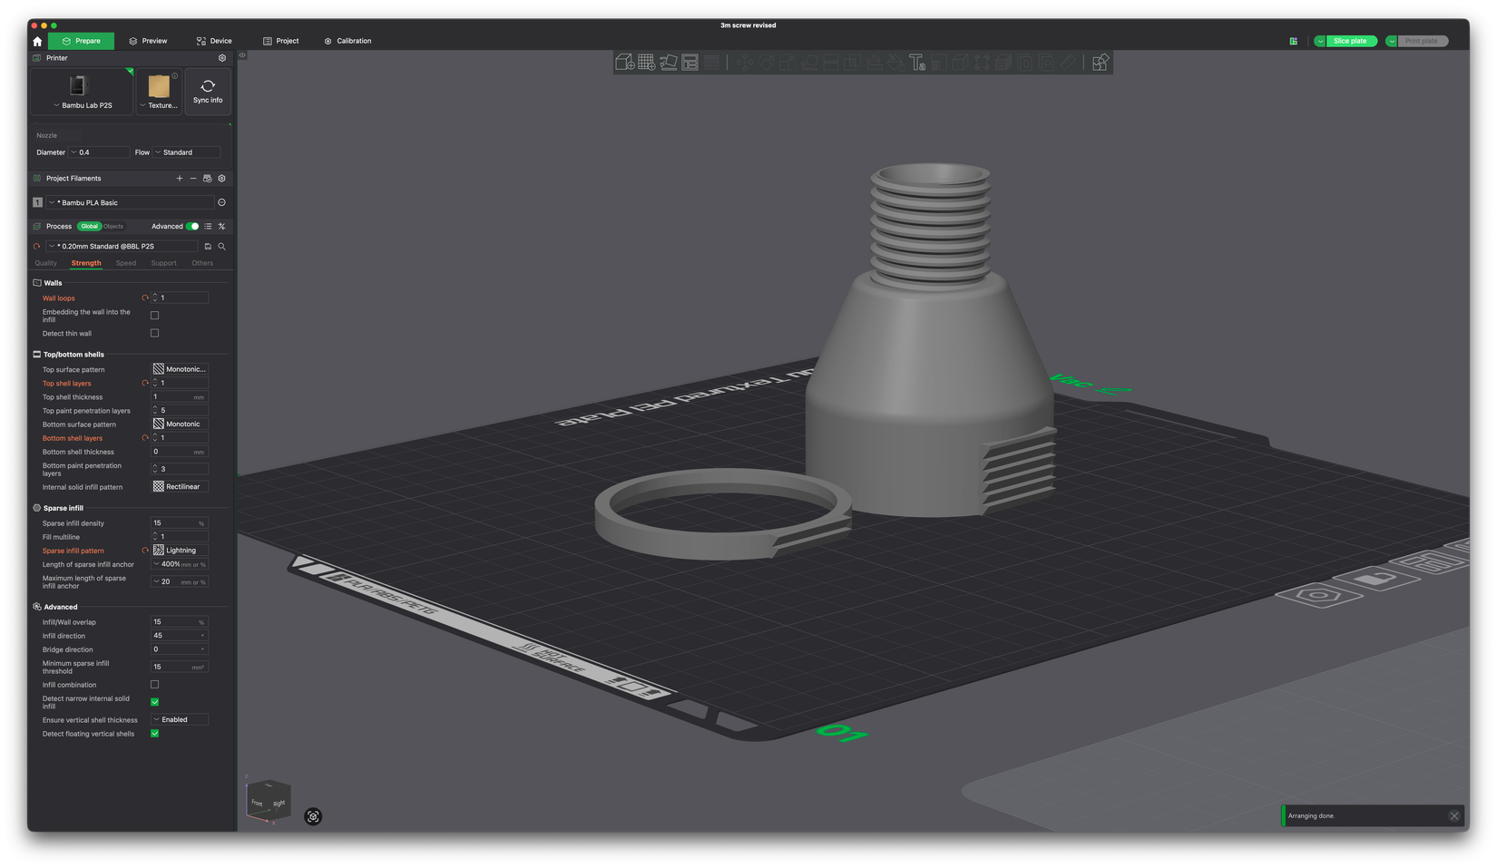Click the home icon in top bar
Image resolution: width=1497 pixels, height=868 pixels.
37,42
